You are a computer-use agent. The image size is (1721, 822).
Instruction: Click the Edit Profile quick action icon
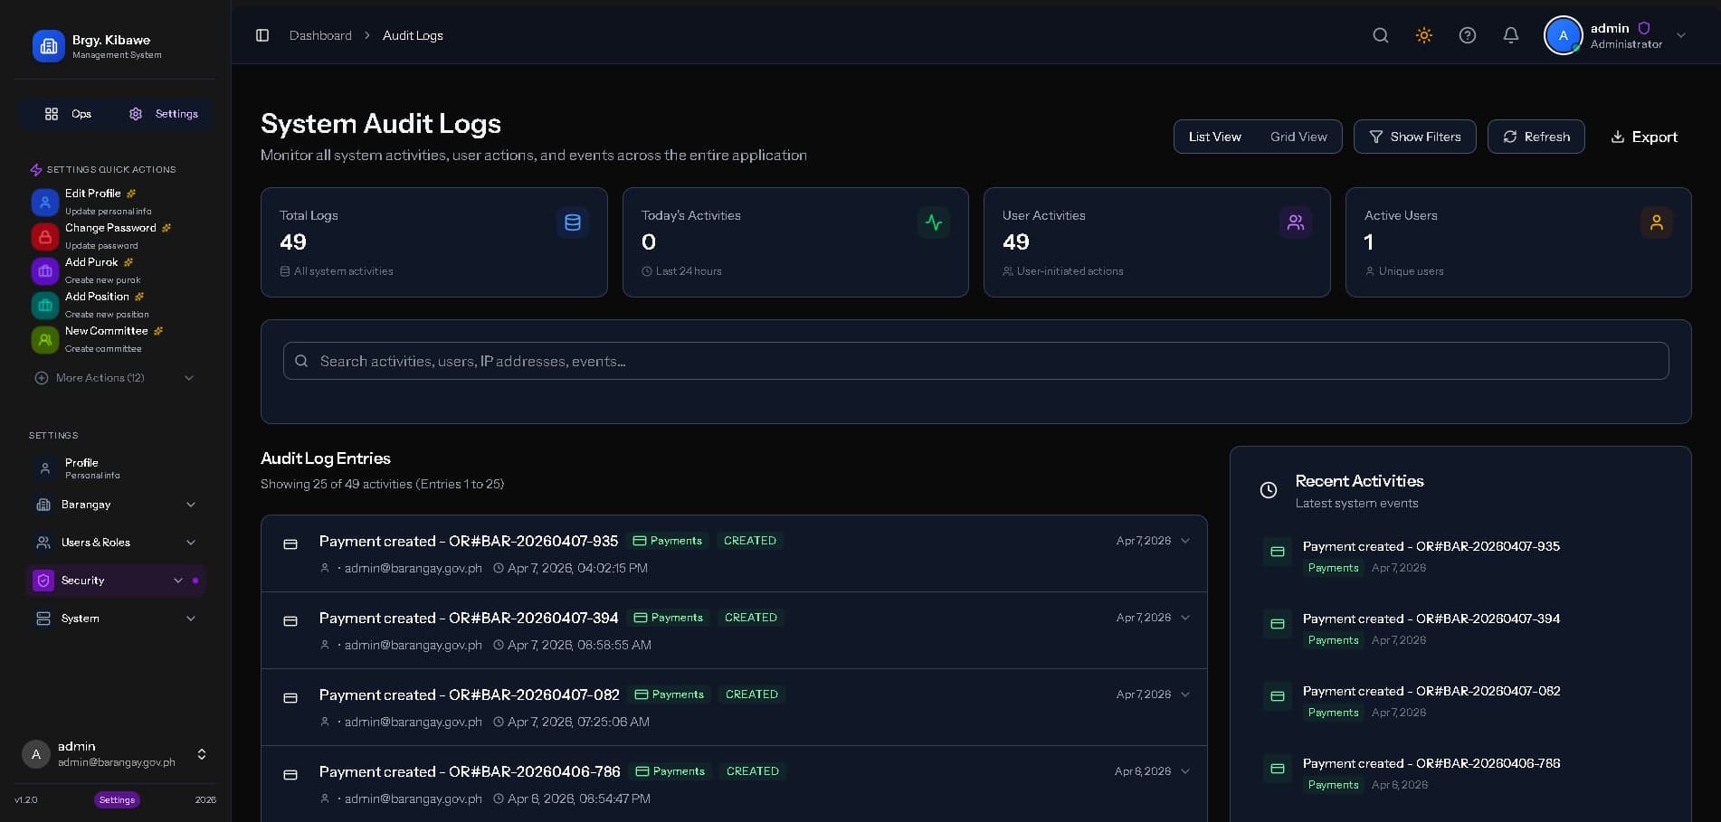[45, 203]
